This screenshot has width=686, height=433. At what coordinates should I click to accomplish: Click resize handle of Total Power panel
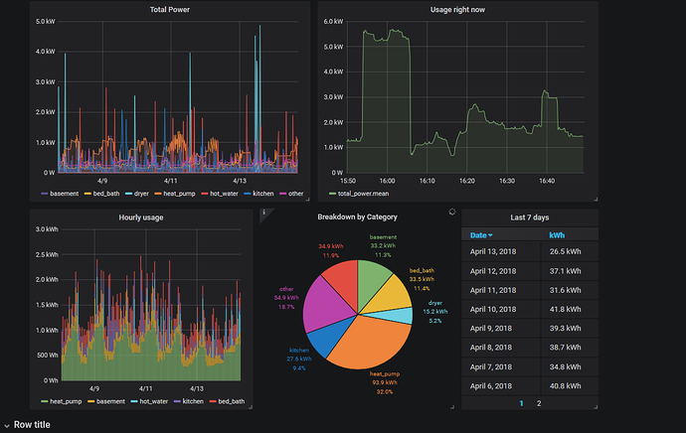tap(307, 200)
